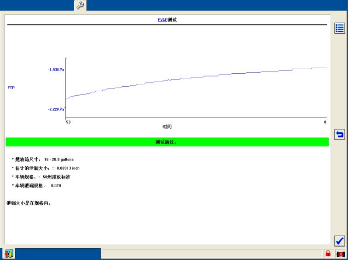Click the red padlock icon
The image size is (348, 260).
[x=328, y=254]
